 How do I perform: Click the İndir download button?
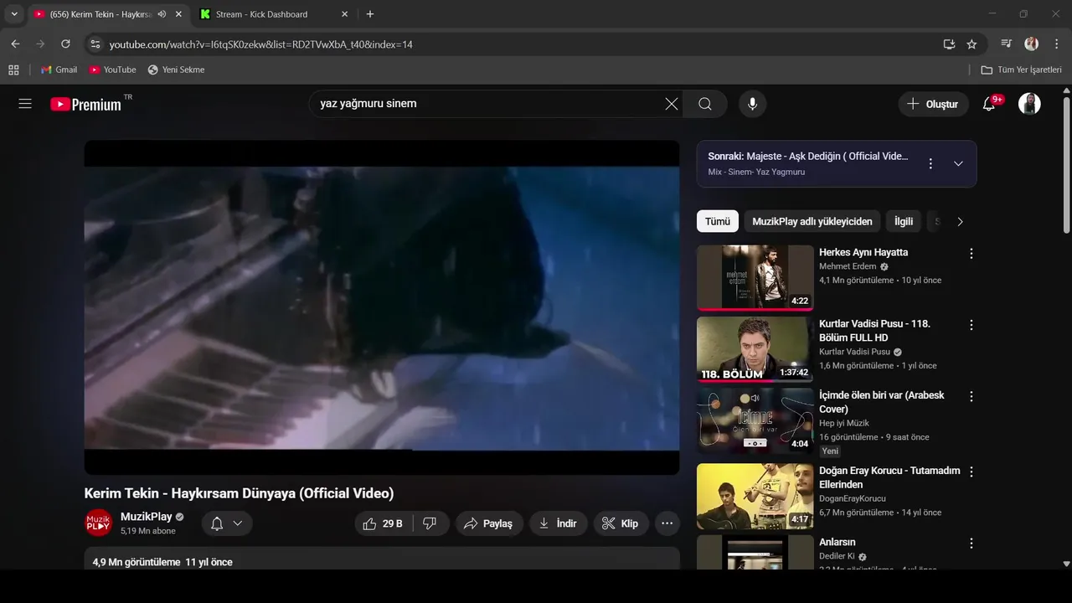pyautogui.click(x=559, y=523)
